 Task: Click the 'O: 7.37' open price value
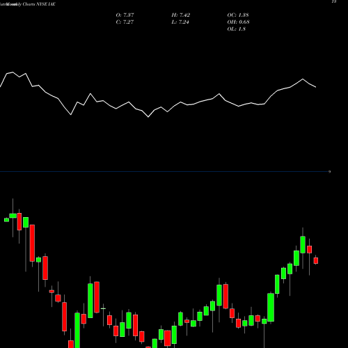pos(125,15)
